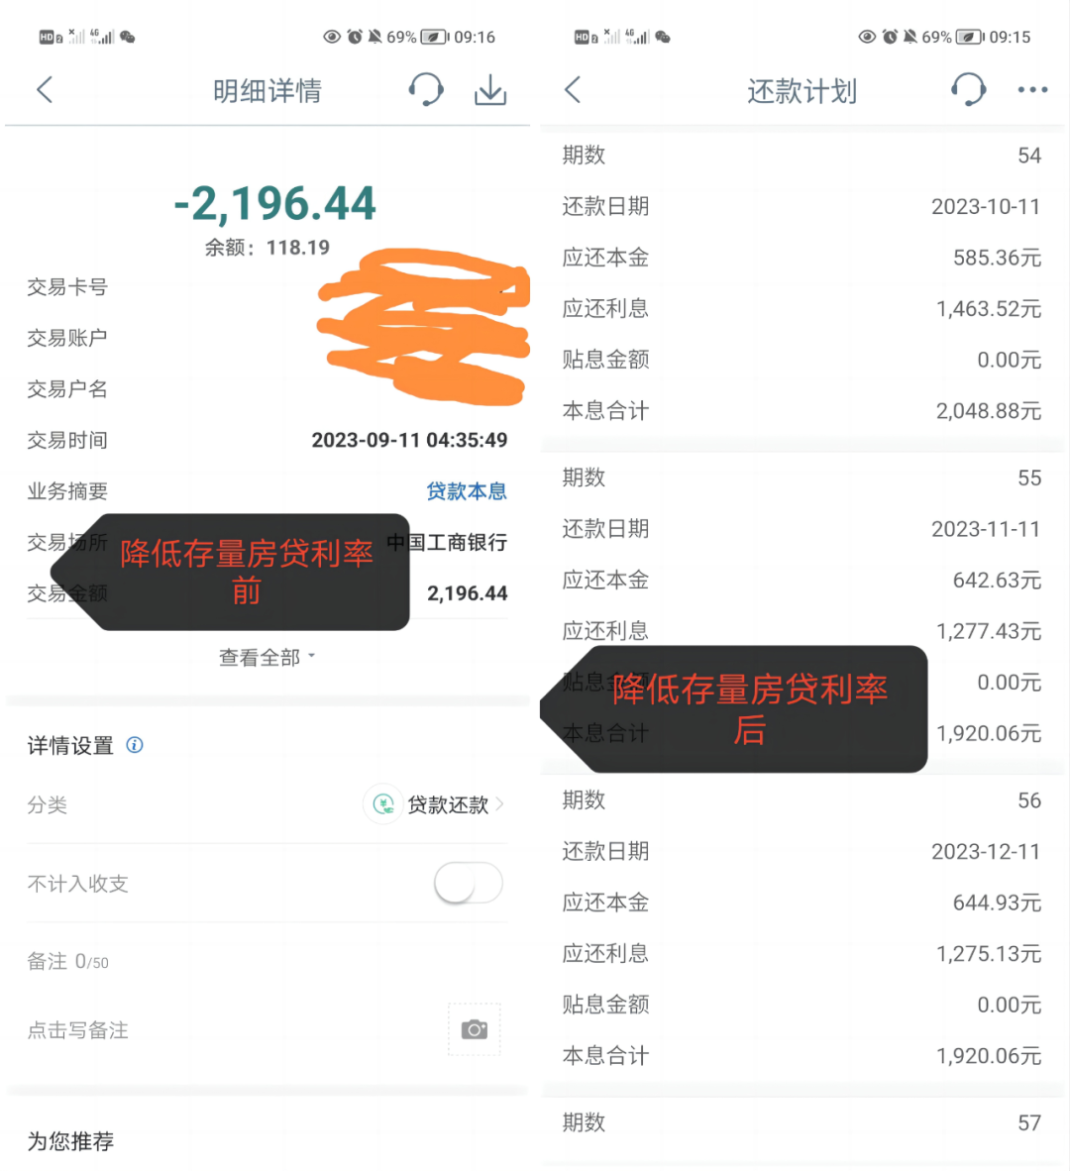Tap the info icon beside 详情设置
Viewport: 1070px width, 1171px height.
point(135,745)
